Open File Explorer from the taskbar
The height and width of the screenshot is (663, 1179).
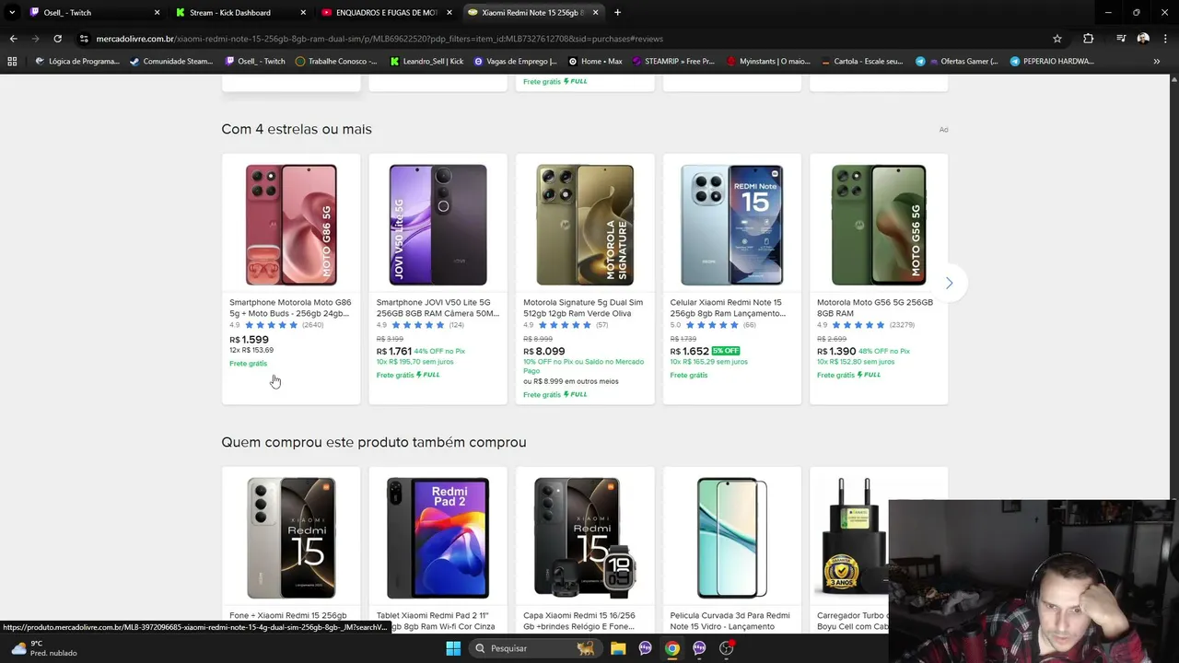[618, 648]
